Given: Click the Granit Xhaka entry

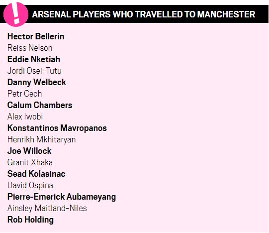Looking at the screenshot, I should [x=30, y=162].
